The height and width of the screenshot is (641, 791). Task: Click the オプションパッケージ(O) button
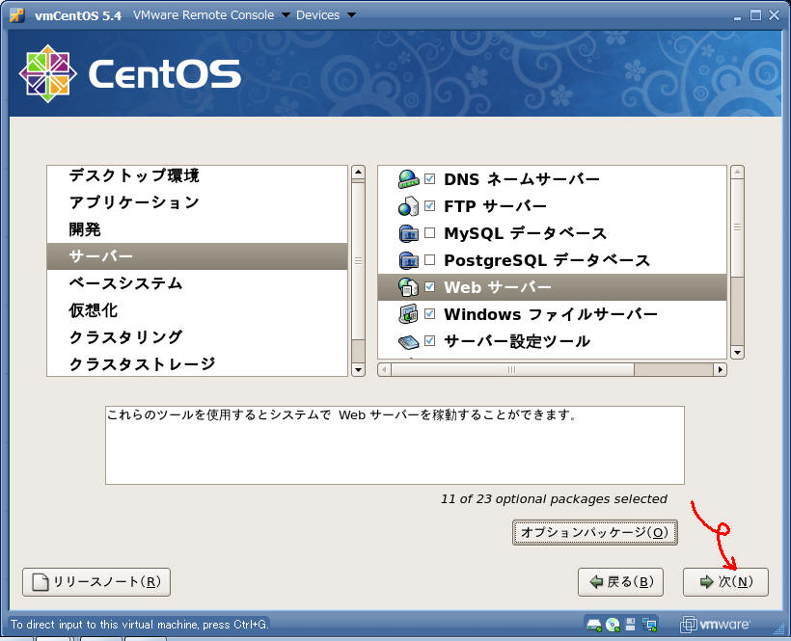click(594, 532)
